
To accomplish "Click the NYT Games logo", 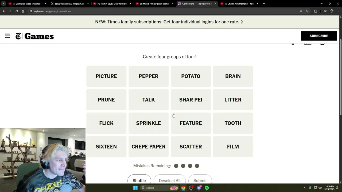I will (34, 36).
